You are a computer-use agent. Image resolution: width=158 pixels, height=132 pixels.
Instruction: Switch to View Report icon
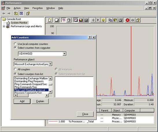86,20
